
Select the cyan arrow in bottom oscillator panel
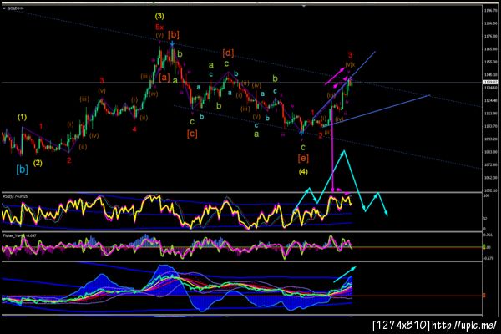(x=344, y=274)
